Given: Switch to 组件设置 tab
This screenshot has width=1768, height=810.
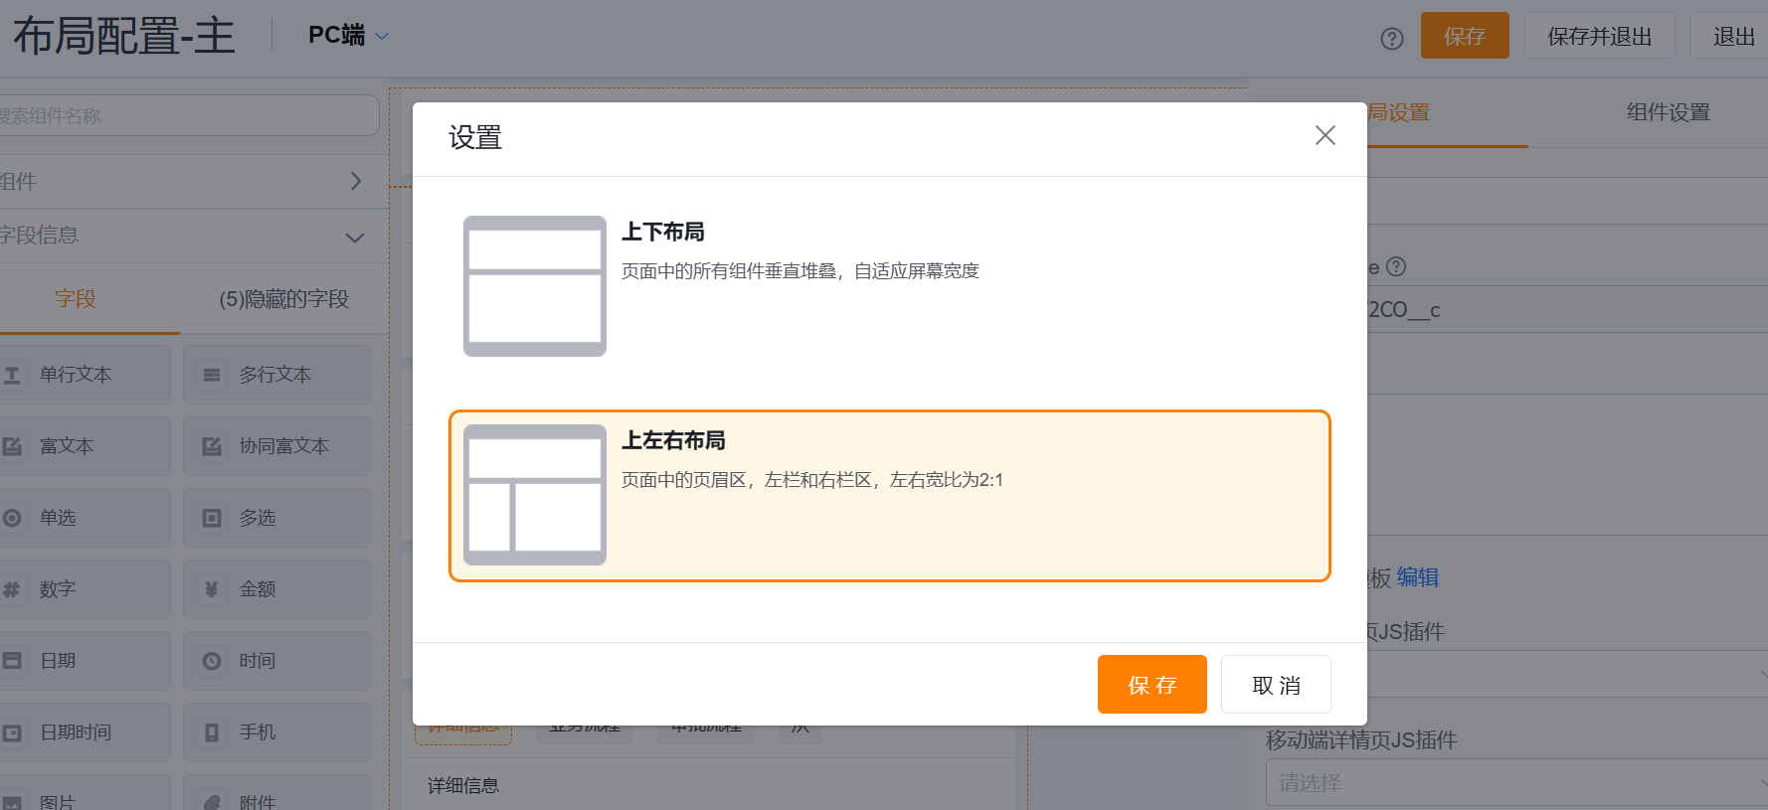Looking at the screenshot, I should pyautogui.click(x=1668, y=113).
